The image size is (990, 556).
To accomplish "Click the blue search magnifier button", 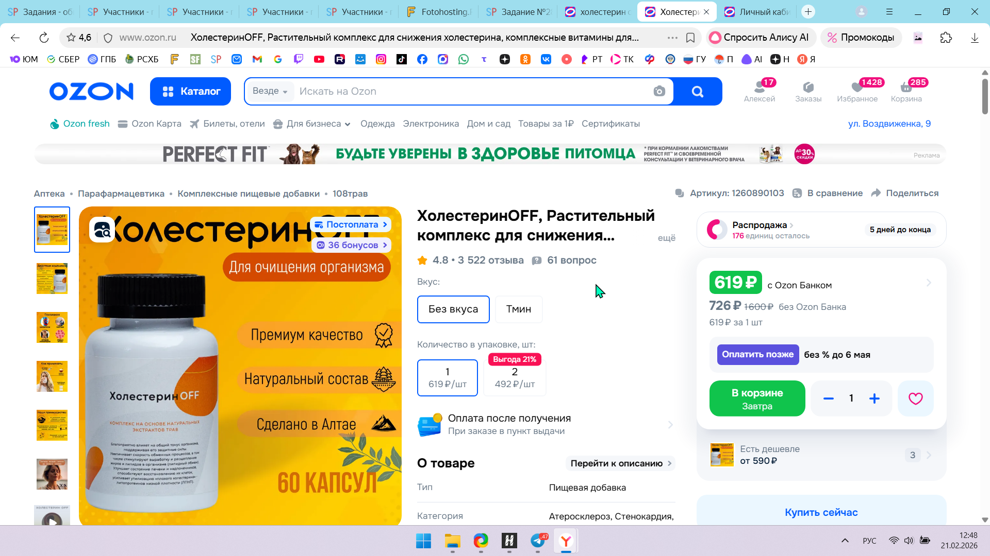I will point(697,92).
